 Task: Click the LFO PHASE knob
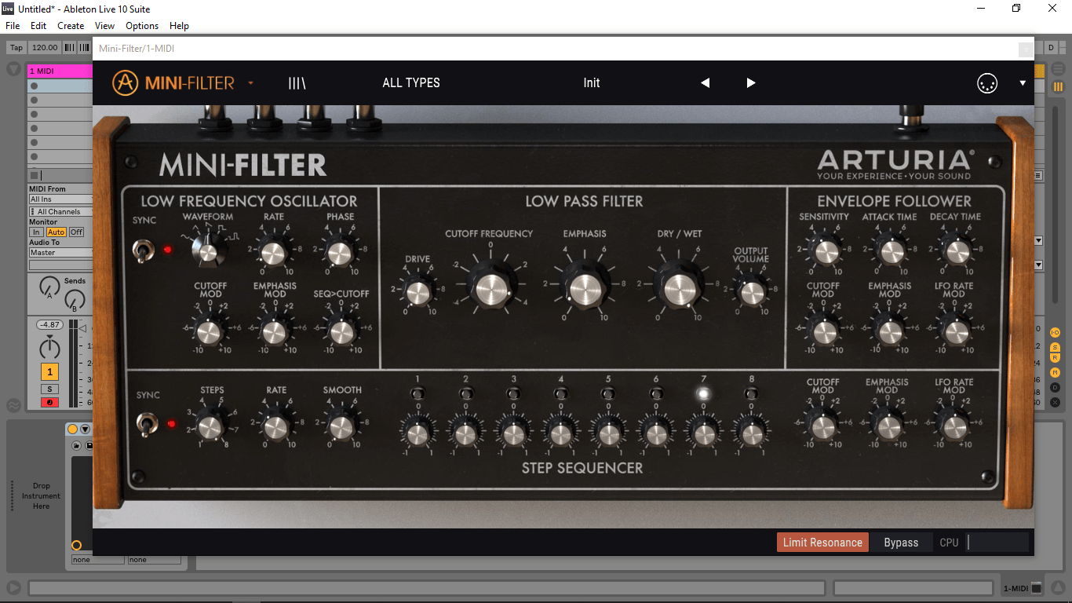coord(339,254)
